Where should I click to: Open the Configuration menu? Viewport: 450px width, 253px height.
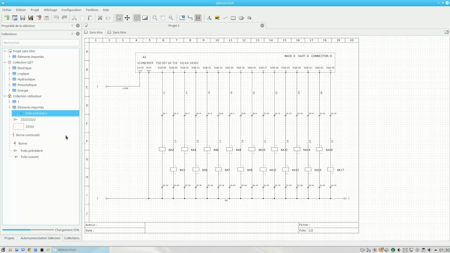[71, 10]
